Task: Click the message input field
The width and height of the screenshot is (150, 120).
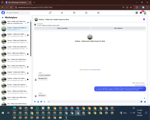Action: pos(94,102)
